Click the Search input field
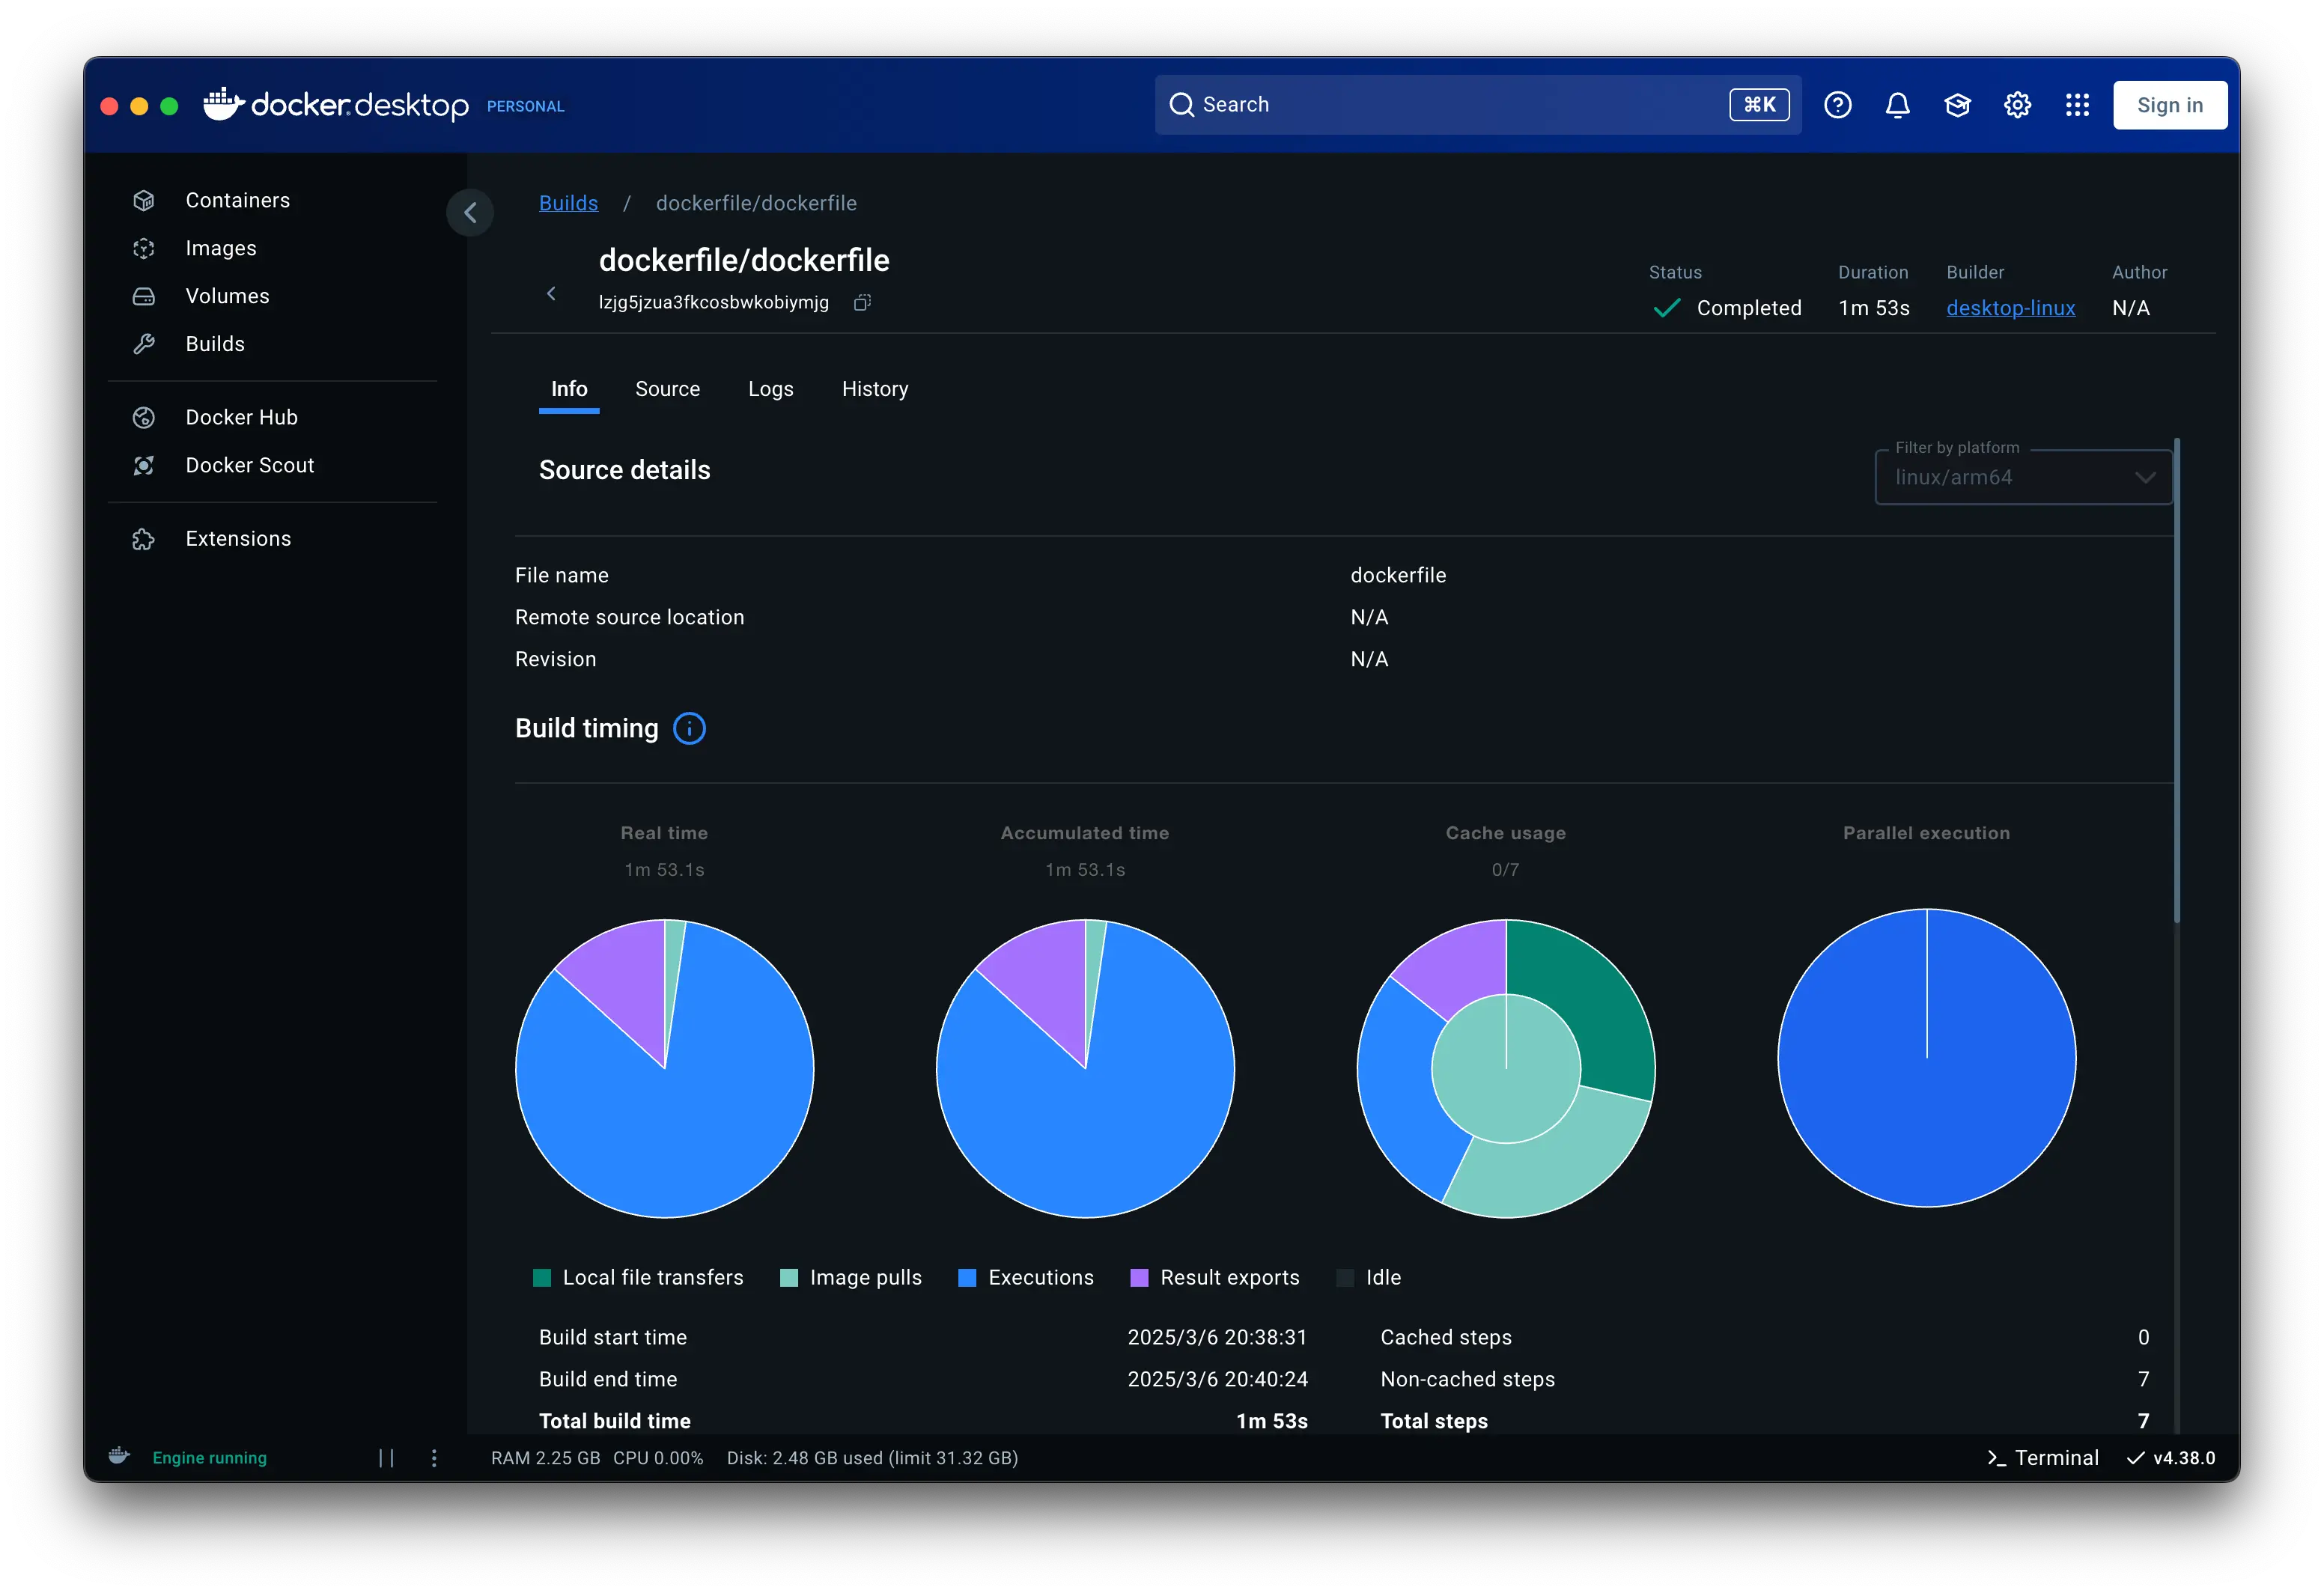2324x1593 pixels. (1450, 105)
